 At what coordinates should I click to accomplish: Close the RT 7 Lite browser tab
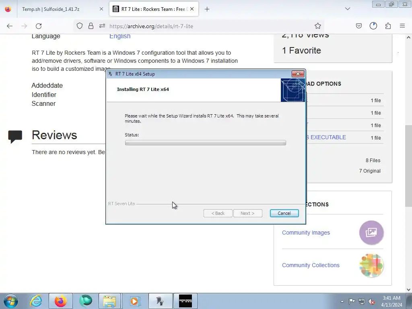click(x=192, y=9)
